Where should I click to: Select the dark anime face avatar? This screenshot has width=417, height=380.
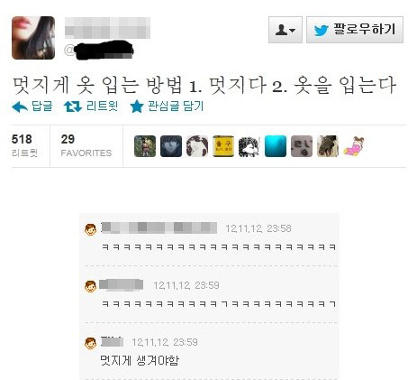[171, 146]
